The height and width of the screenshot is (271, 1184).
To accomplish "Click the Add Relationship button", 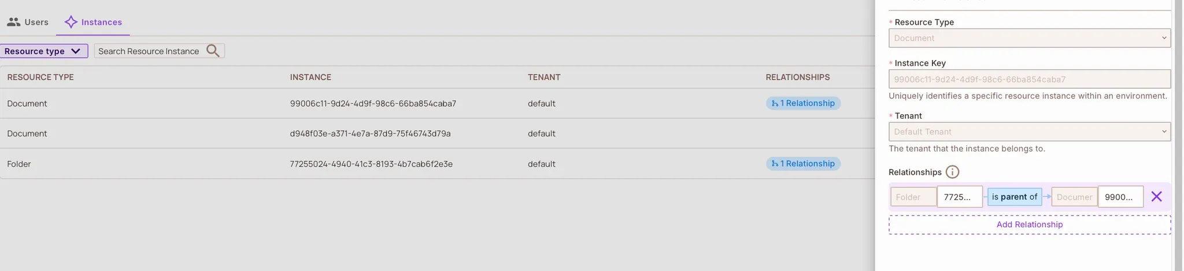I will pos(1029,224).
